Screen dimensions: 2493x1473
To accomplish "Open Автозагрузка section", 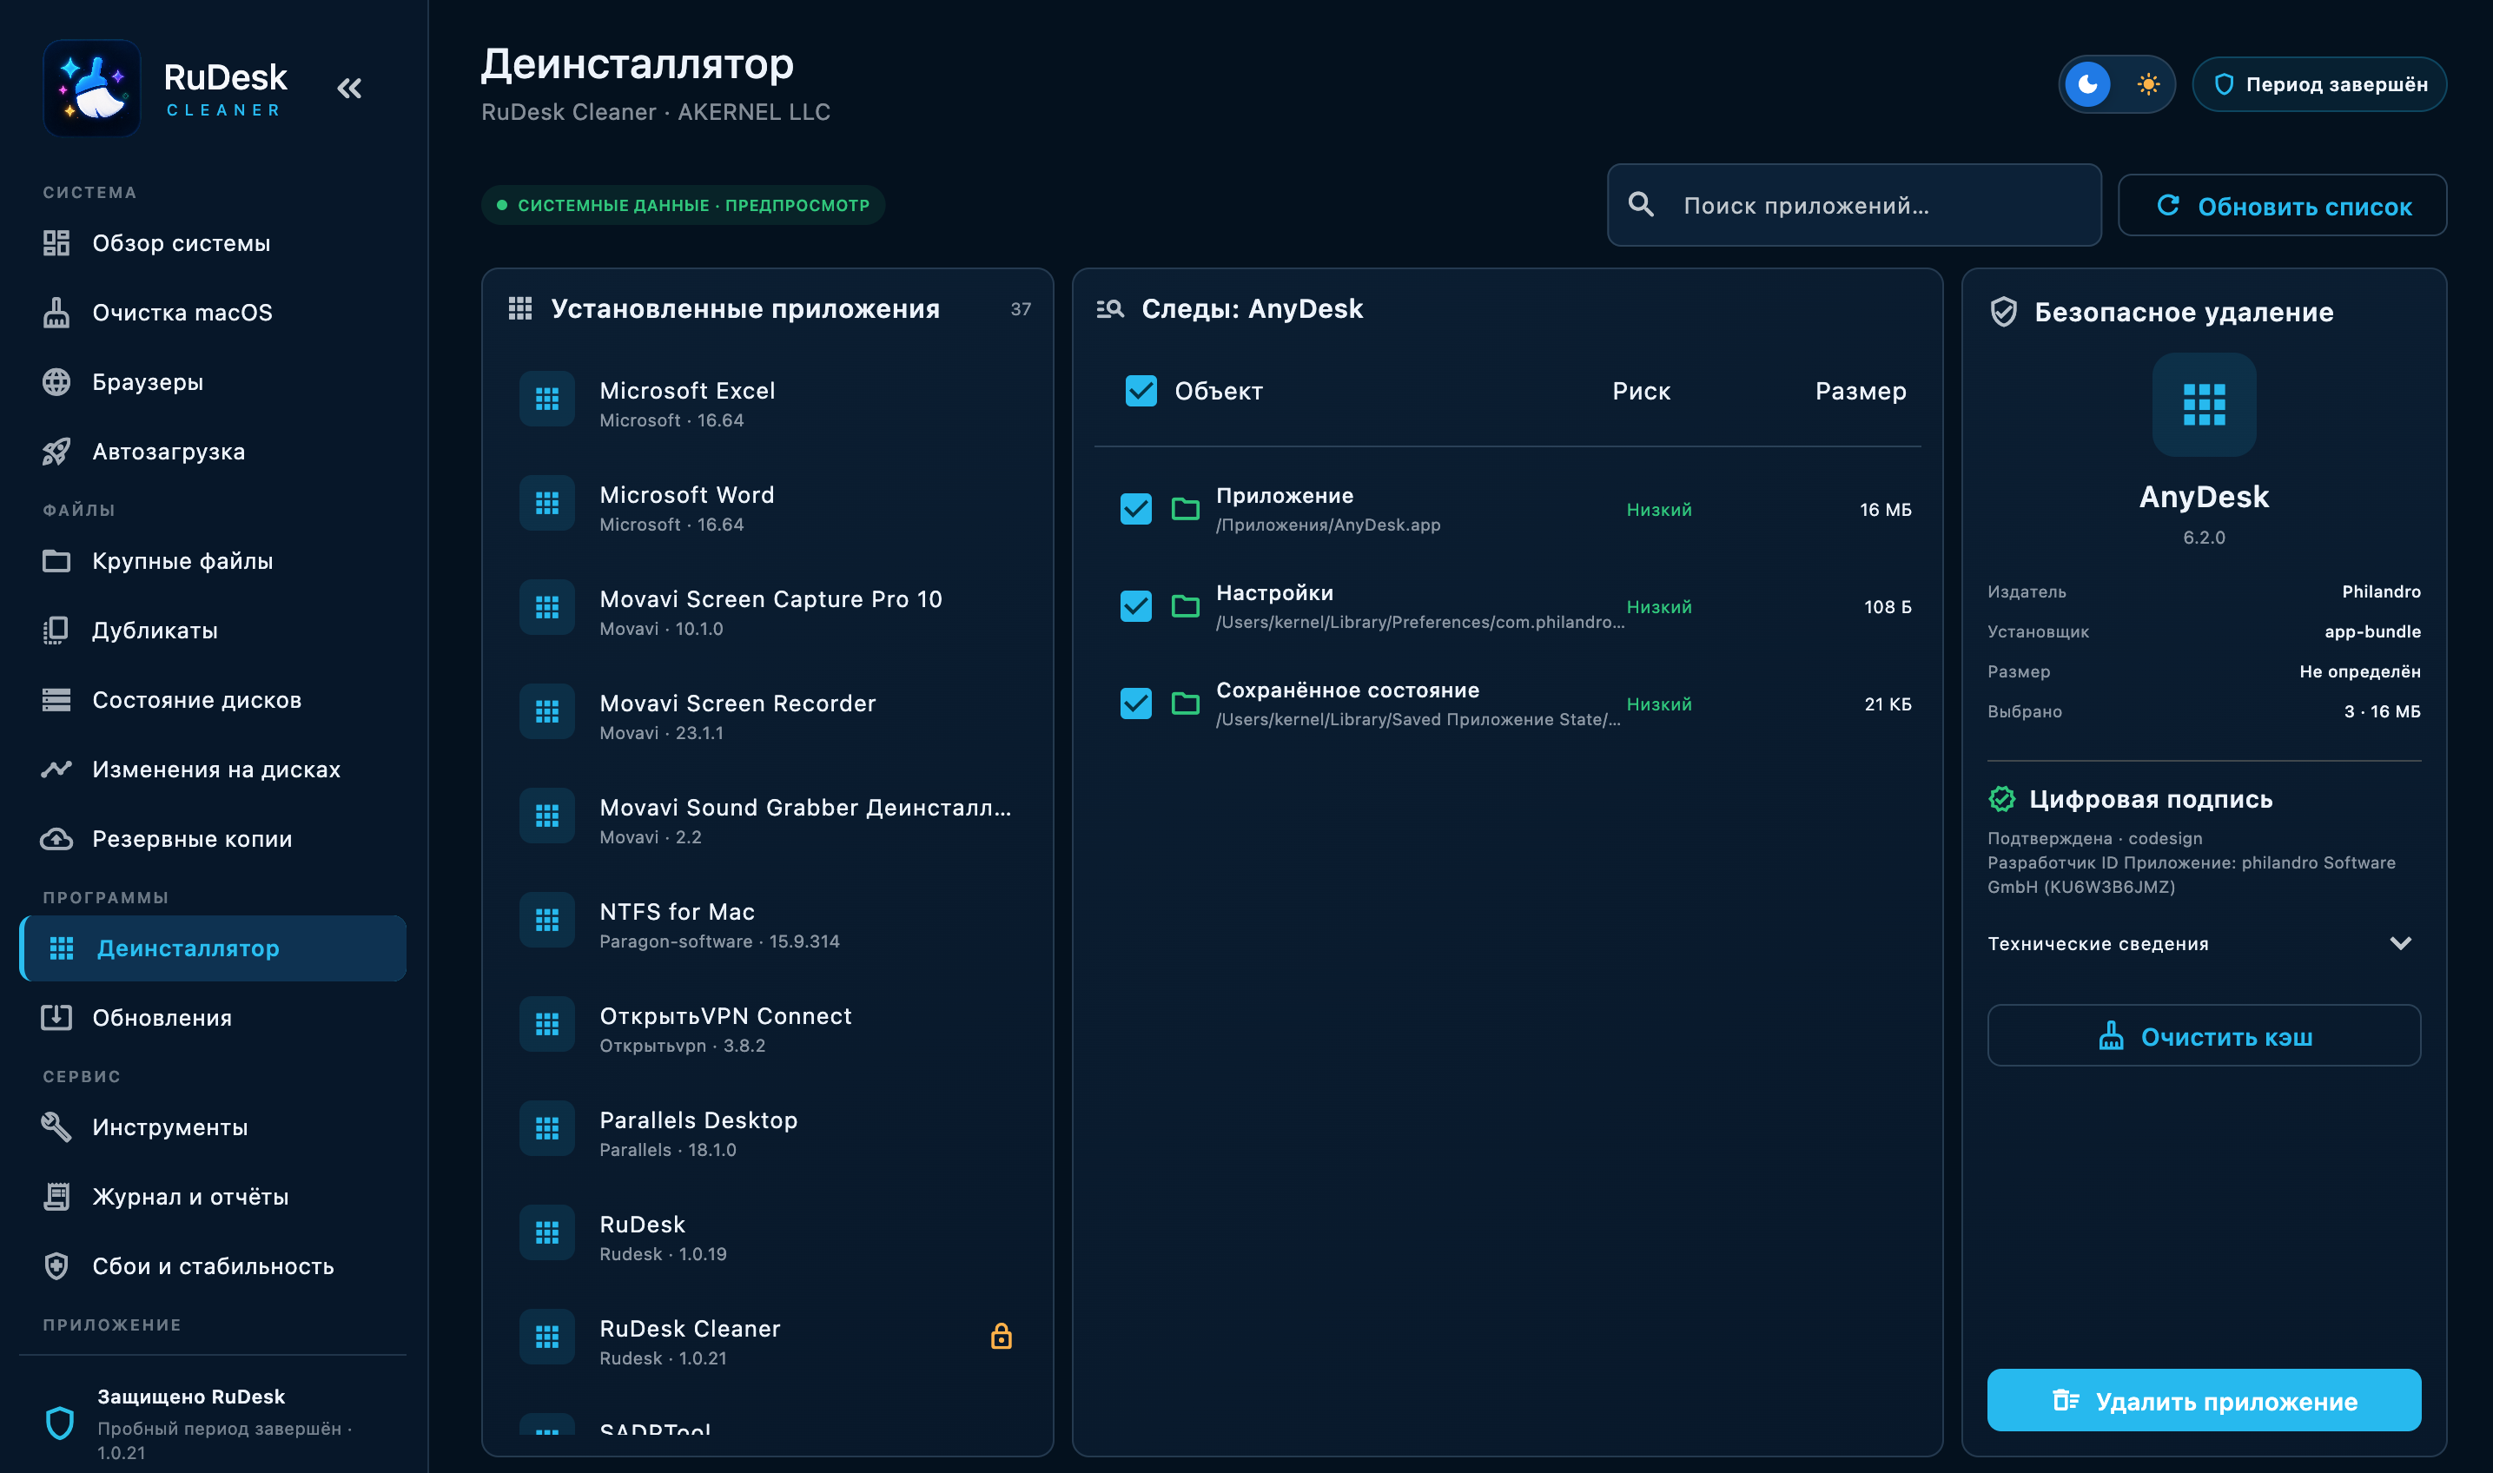I will click(x=212, y=452).
